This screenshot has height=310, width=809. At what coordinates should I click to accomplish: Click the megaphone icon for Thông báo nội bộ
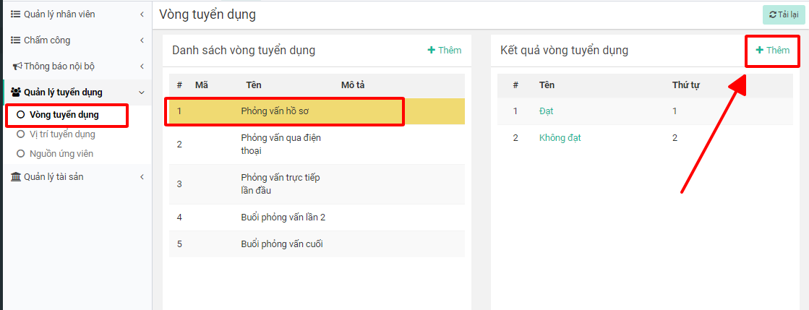[x=17, y=66]
